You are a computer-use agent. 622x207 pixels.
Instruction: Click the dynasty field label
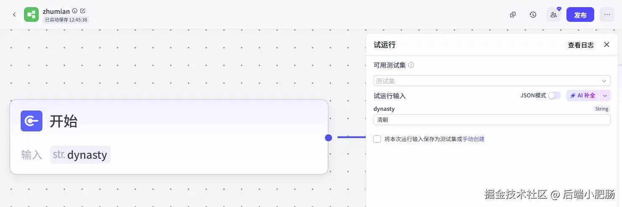pos(384,109)
